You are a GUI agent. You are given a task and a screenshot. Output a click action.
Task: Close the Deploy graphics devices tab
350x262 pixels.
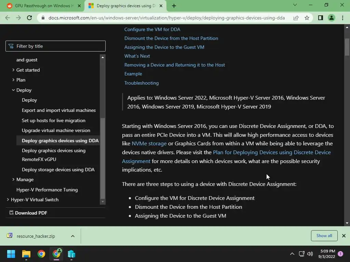[x=161, y=6]
